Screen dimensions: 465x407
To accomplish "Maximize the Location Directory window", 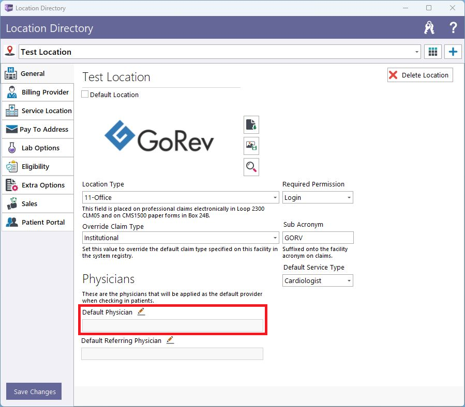I will 429,8.
